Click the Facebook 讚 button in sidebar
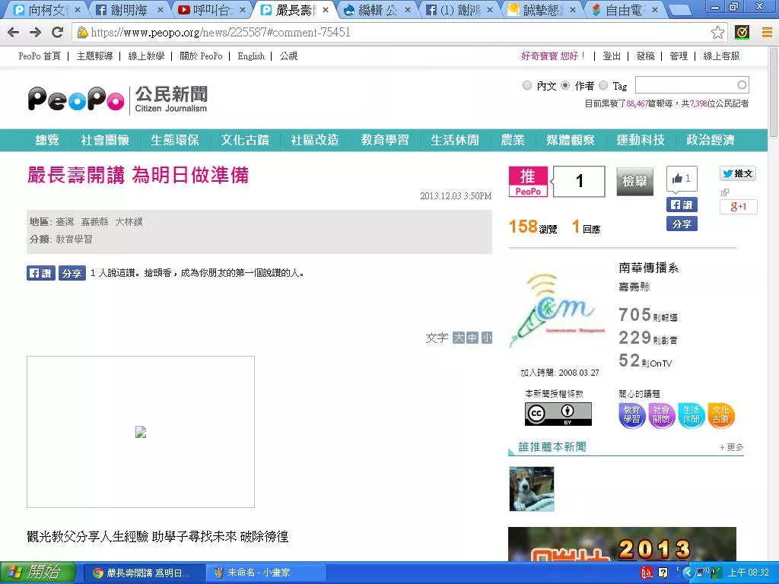The height and width of the screenshot is (584, 779). pyautogui.click(x=682, y=205)
